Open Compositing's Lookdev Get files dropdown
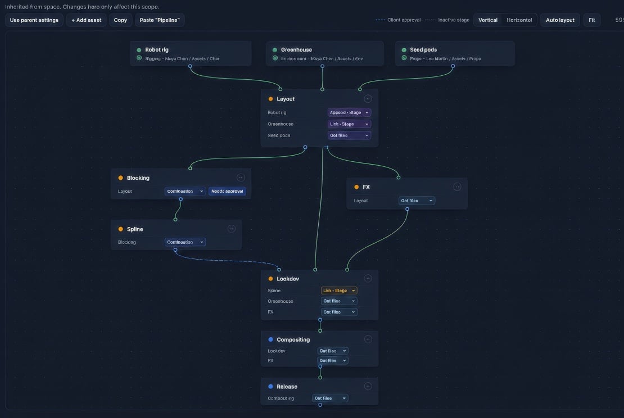624x418 pixels. pyautogui.click(x=333, y=351)
